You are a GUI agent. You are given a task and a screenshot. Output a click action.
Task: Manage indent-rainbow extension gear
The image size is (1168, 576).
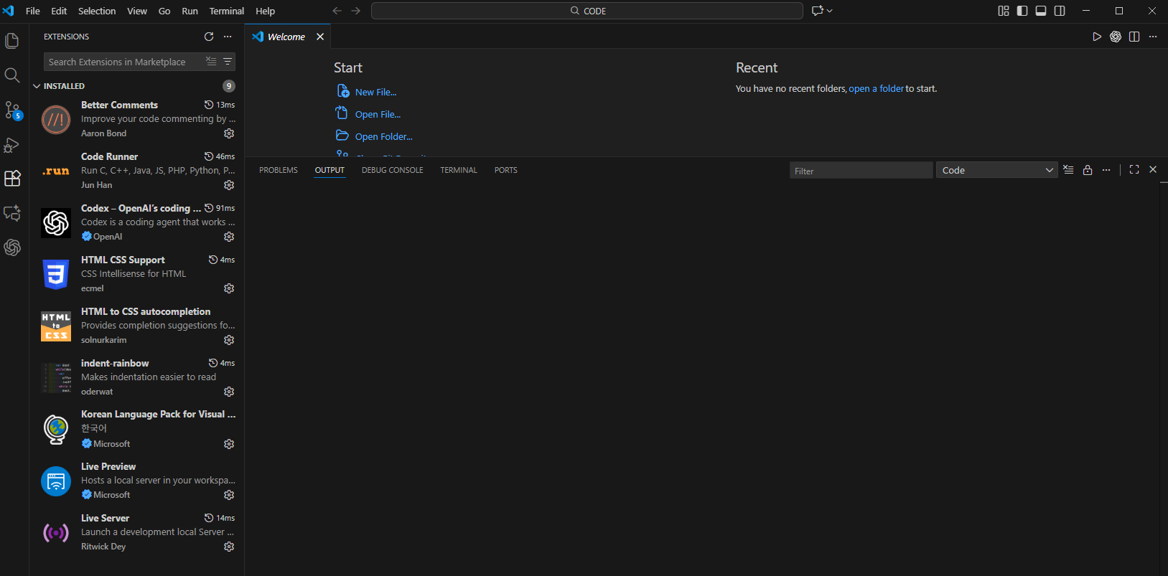click(229, 392)
